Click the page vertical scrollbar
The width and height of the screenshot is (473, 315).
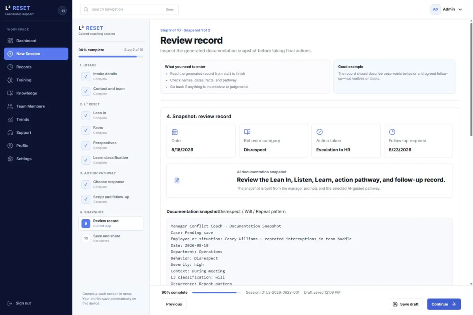tap(471, 79)
